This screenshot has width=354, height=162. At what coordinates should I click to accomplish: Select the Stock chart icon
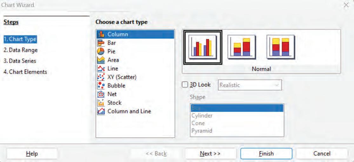[101, 103]
